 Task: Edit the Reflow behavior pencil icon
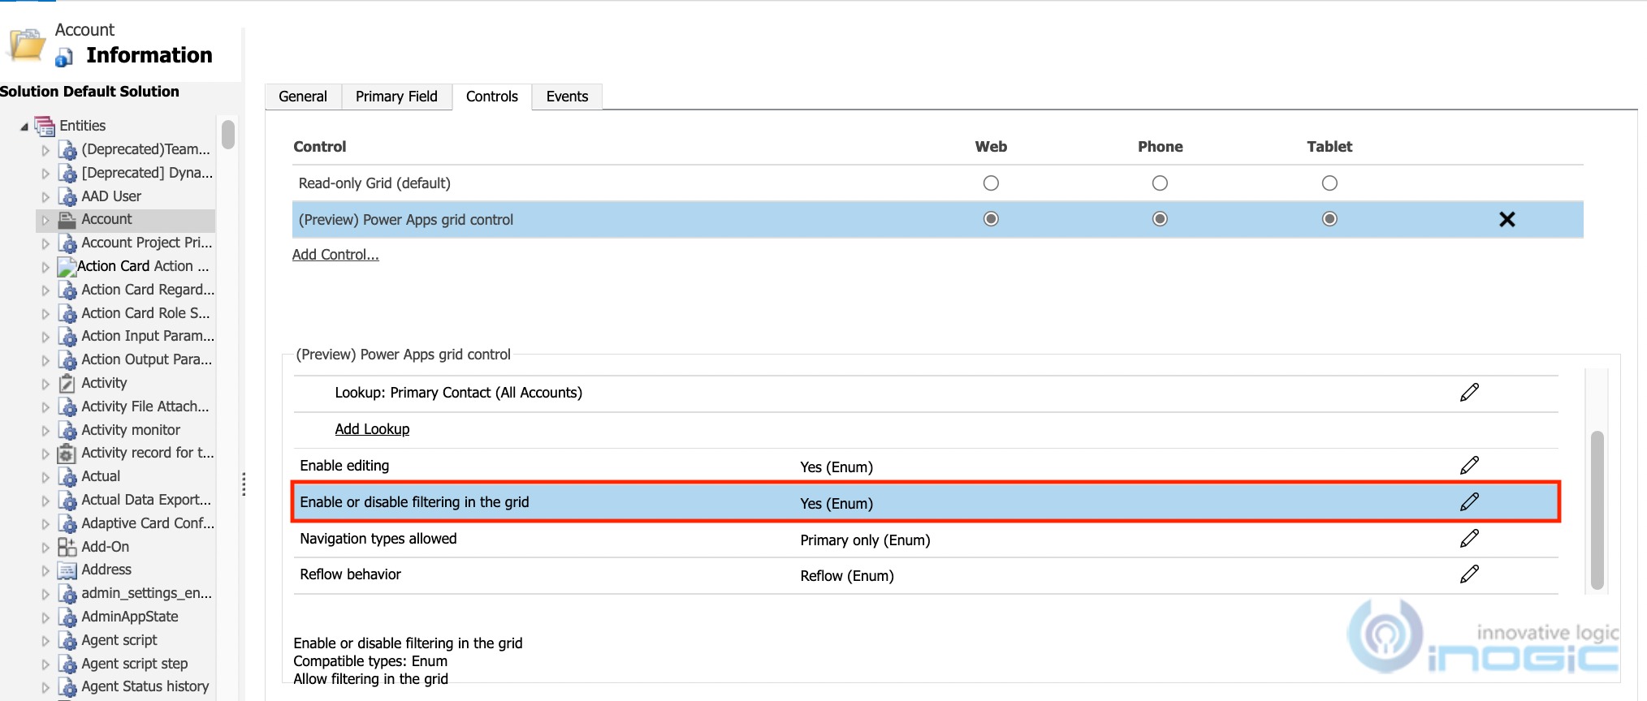tap(1469, 574)
